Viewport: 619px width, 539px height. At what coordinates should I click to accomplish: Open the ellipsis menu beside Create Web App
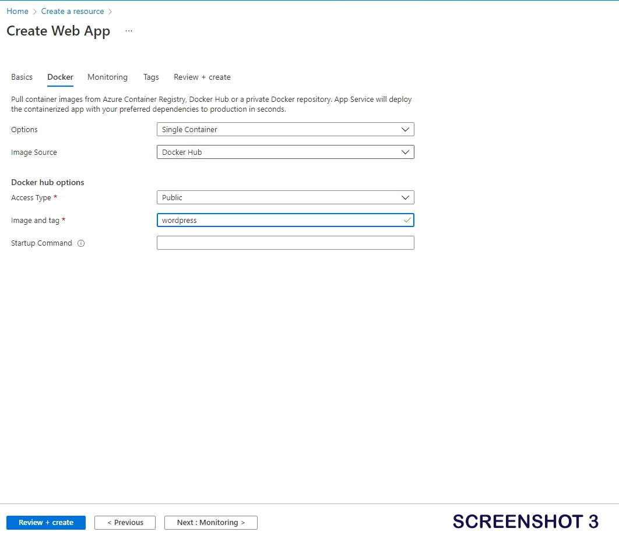pos(129,31)
